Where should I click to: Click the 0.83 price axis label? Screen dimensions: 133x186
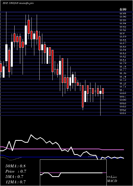click(x=123, y=53)
